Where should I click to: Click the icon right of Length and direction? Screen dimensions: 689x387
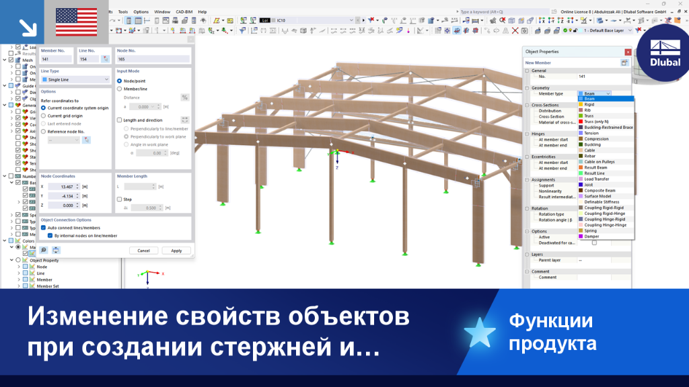tap(185, 120)
